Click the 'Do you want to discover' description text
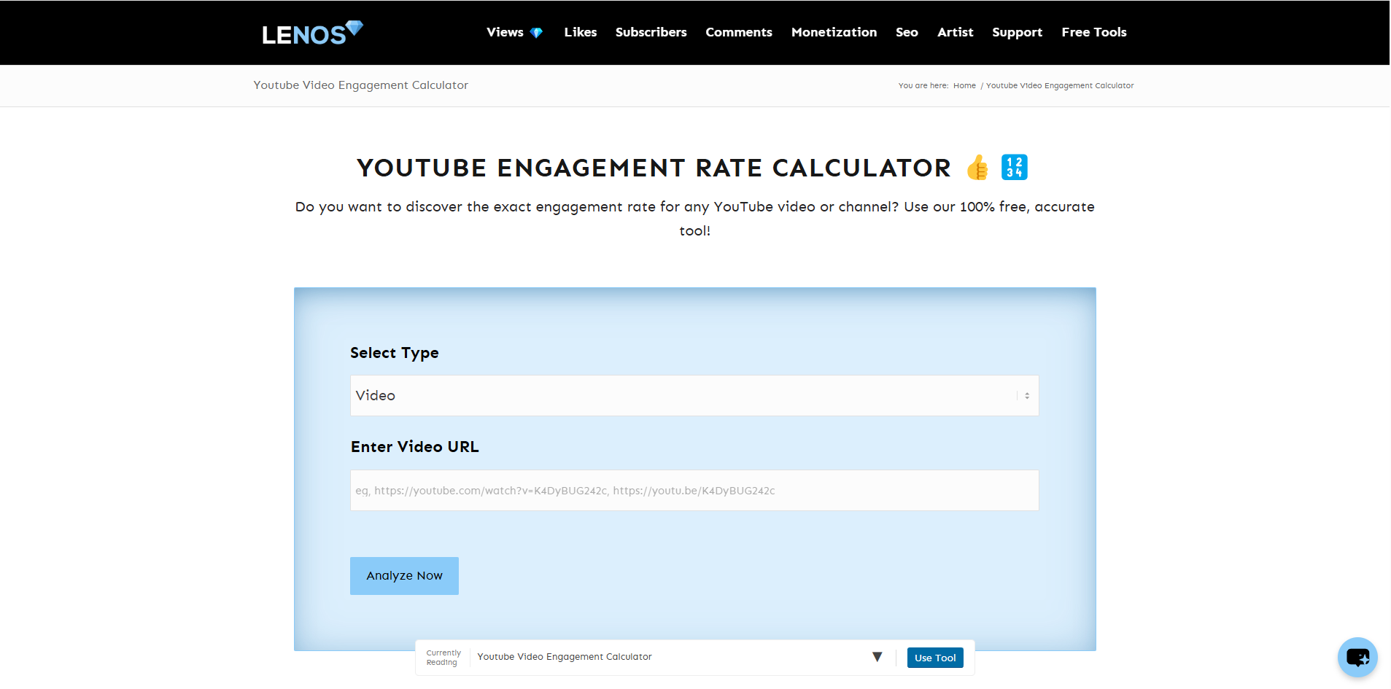1391x689 pixels. (694, 219)
